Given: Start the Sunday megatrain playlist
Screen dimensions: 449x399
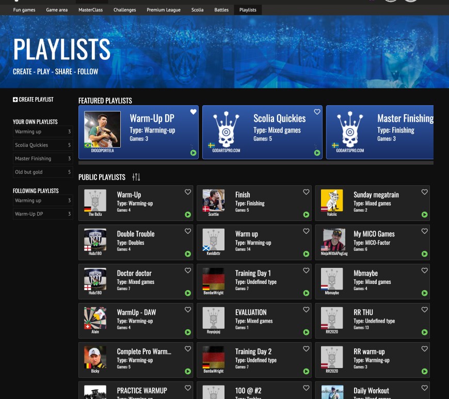Looking at the screenshot, I should click(424, 215).
